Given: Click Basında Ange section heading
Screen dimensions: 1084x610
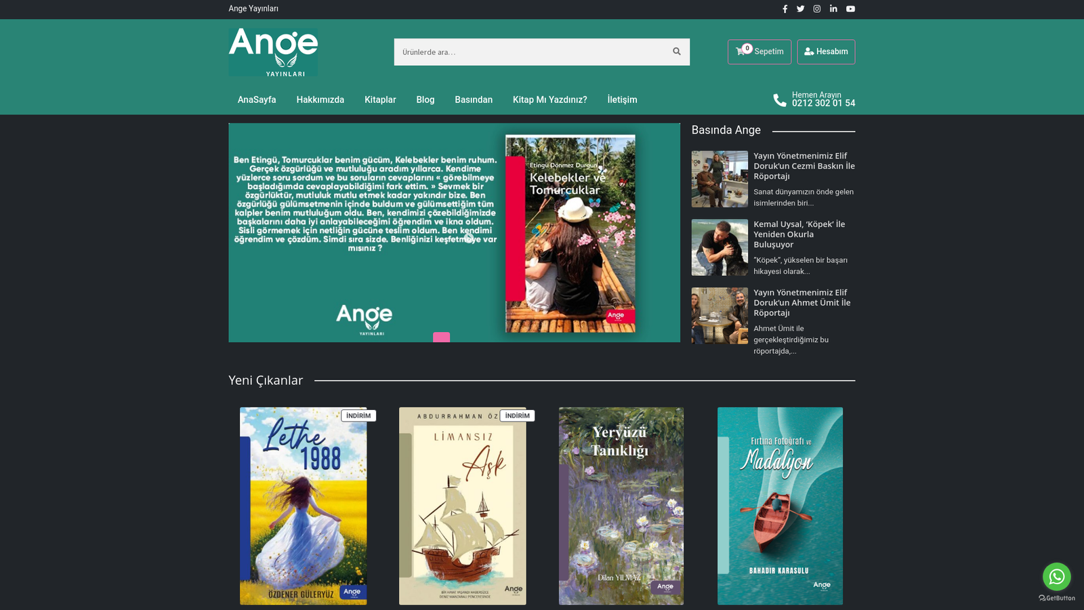Looking at the screenshot, I should point(726,130).
